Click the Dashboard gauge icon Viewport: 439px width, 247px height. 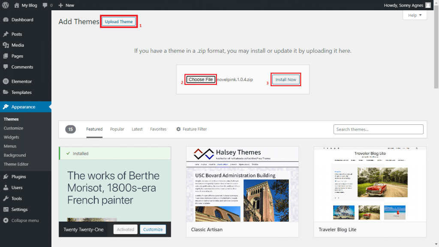(x=6, y=20)
